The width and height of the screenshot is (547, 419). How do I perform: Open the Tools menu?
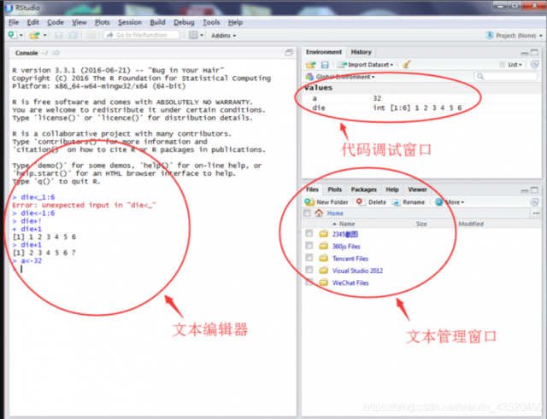coord(211,22)
